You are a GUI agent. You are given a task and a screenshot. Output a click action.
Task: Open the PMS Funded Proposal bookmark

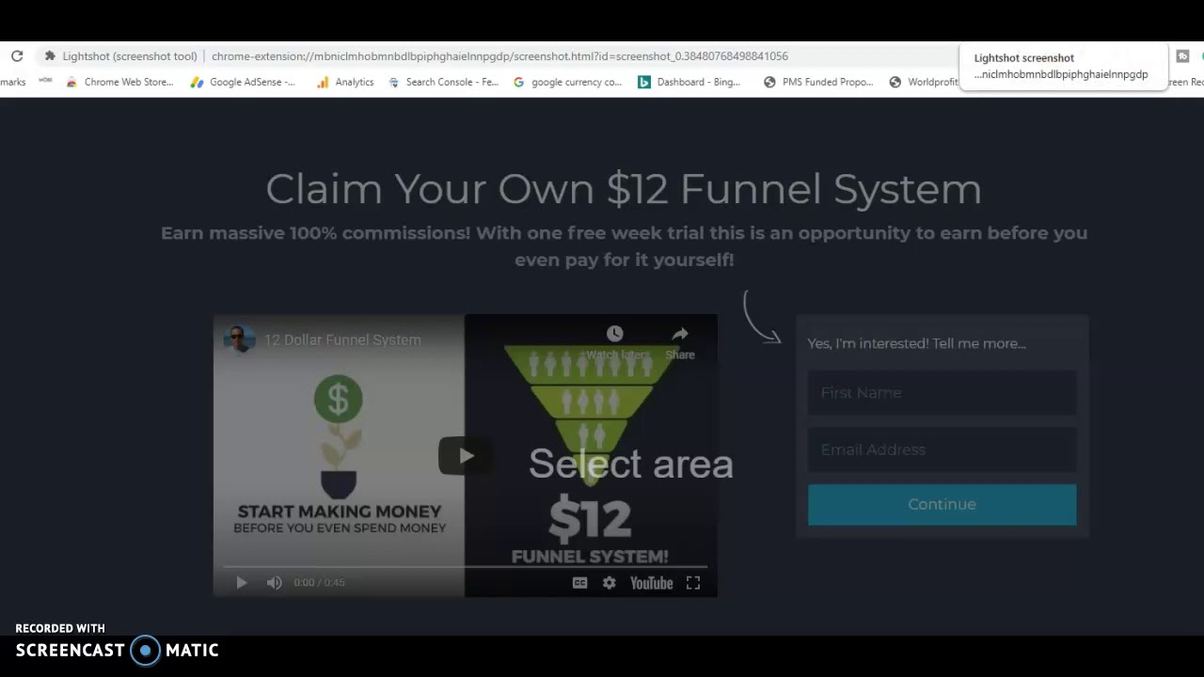[818, 82]
